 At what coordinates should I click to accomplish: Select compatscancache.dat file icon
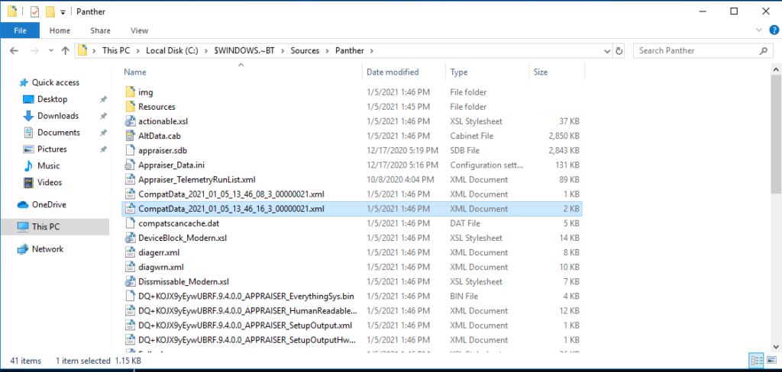click(130, 223)
